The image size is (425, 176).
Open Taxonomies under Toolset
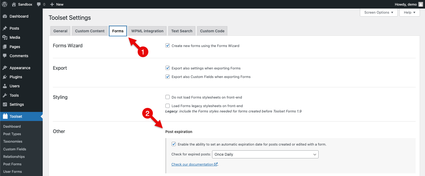[13, 141]
